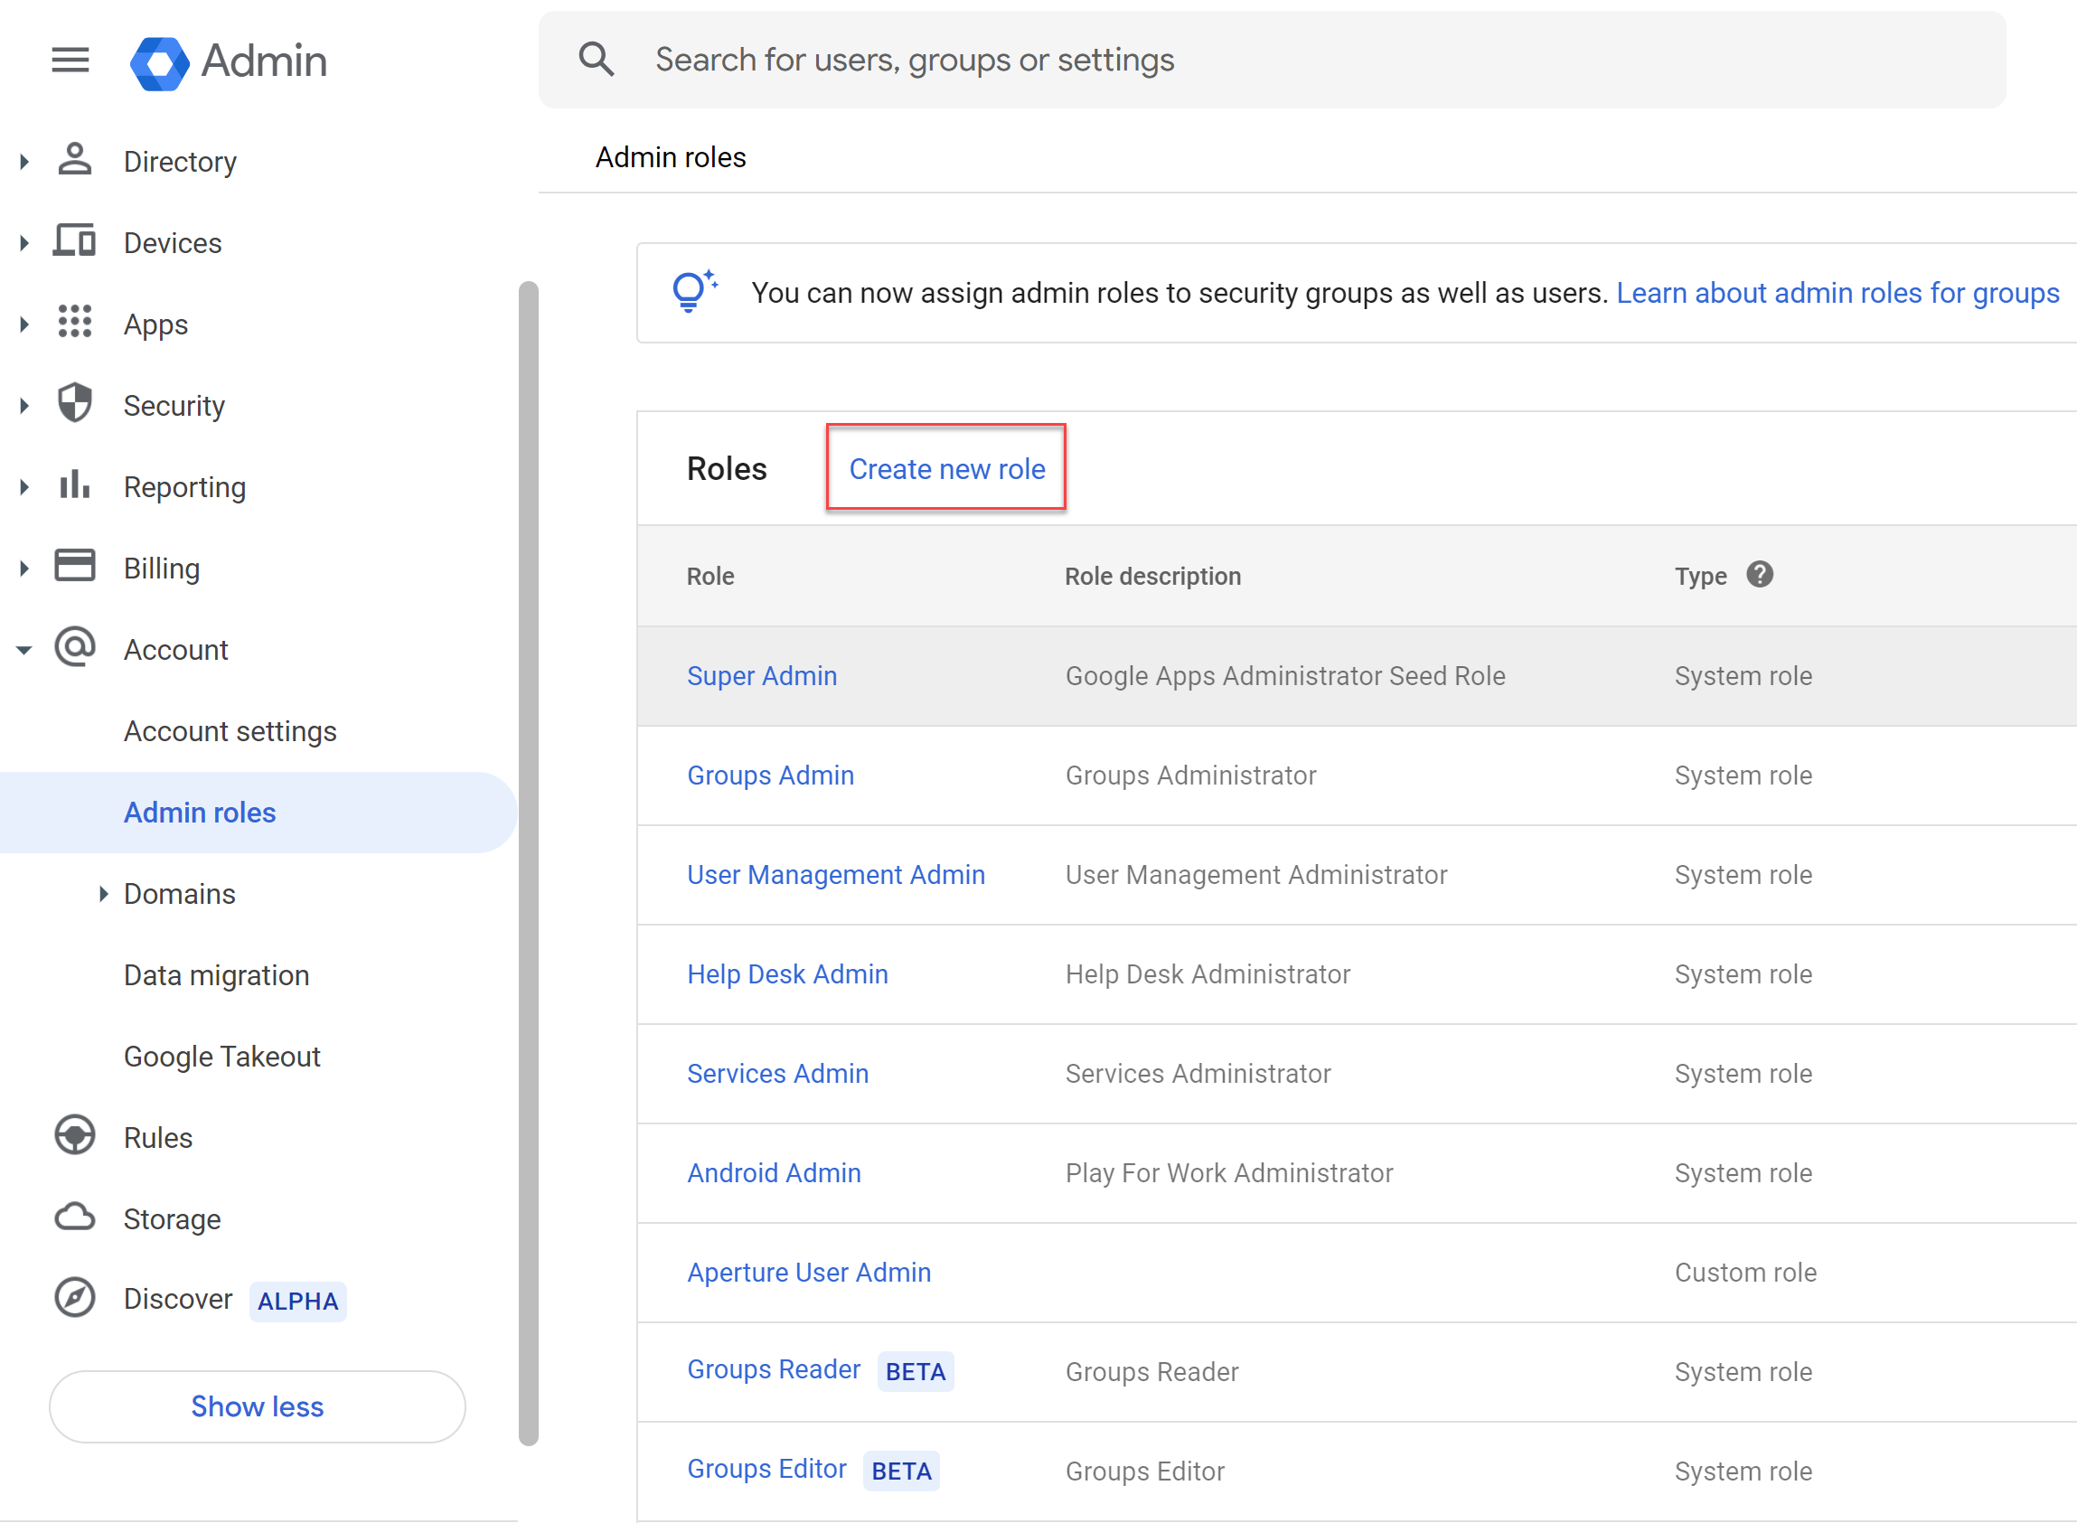The height and width of the screenshot is (1523, 2077).
Task: Select Google Takeout menu item
Action: (222, 1057)
